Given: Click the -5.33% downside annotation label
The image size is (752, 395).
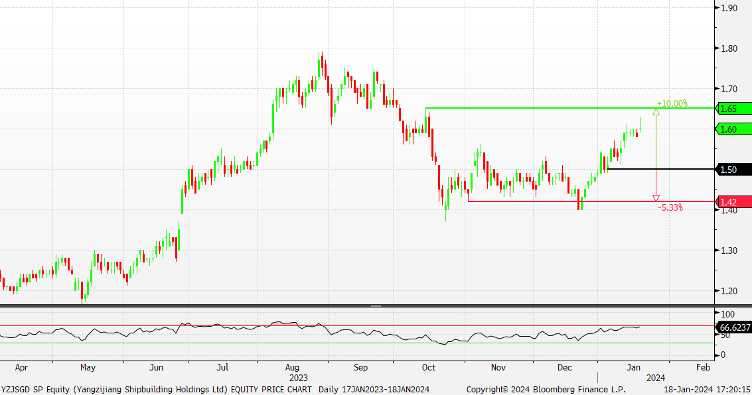Looking at the screenshot, I should click(670, 208).
